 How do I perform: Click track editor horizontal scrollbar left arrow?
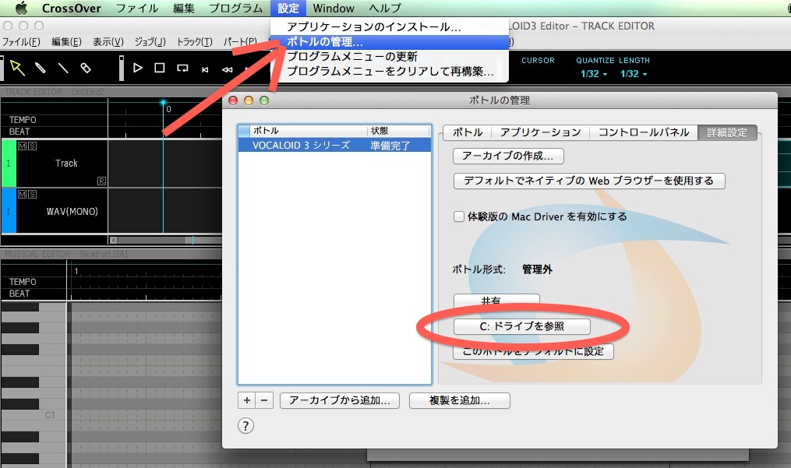coord(114,240)
